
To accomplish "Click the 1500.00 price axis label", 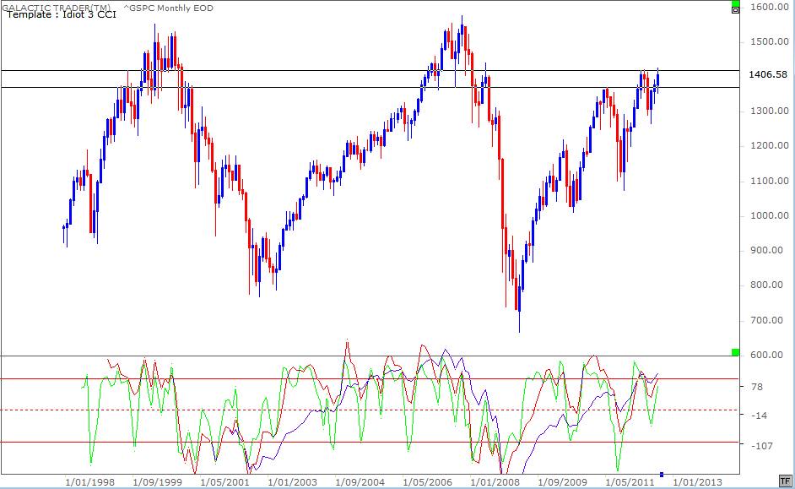I will pos(770,41).
